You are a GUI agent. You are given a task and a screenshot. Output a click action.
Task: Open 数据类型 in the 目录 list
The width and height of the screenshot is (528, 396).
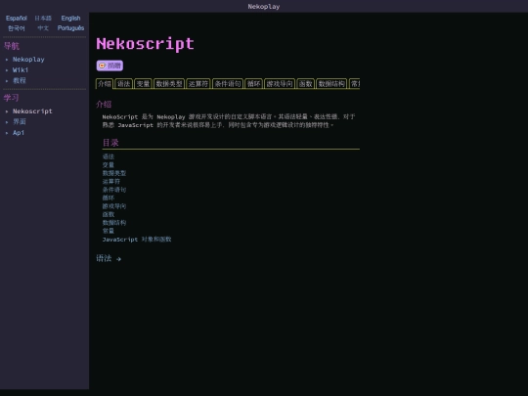114,173
